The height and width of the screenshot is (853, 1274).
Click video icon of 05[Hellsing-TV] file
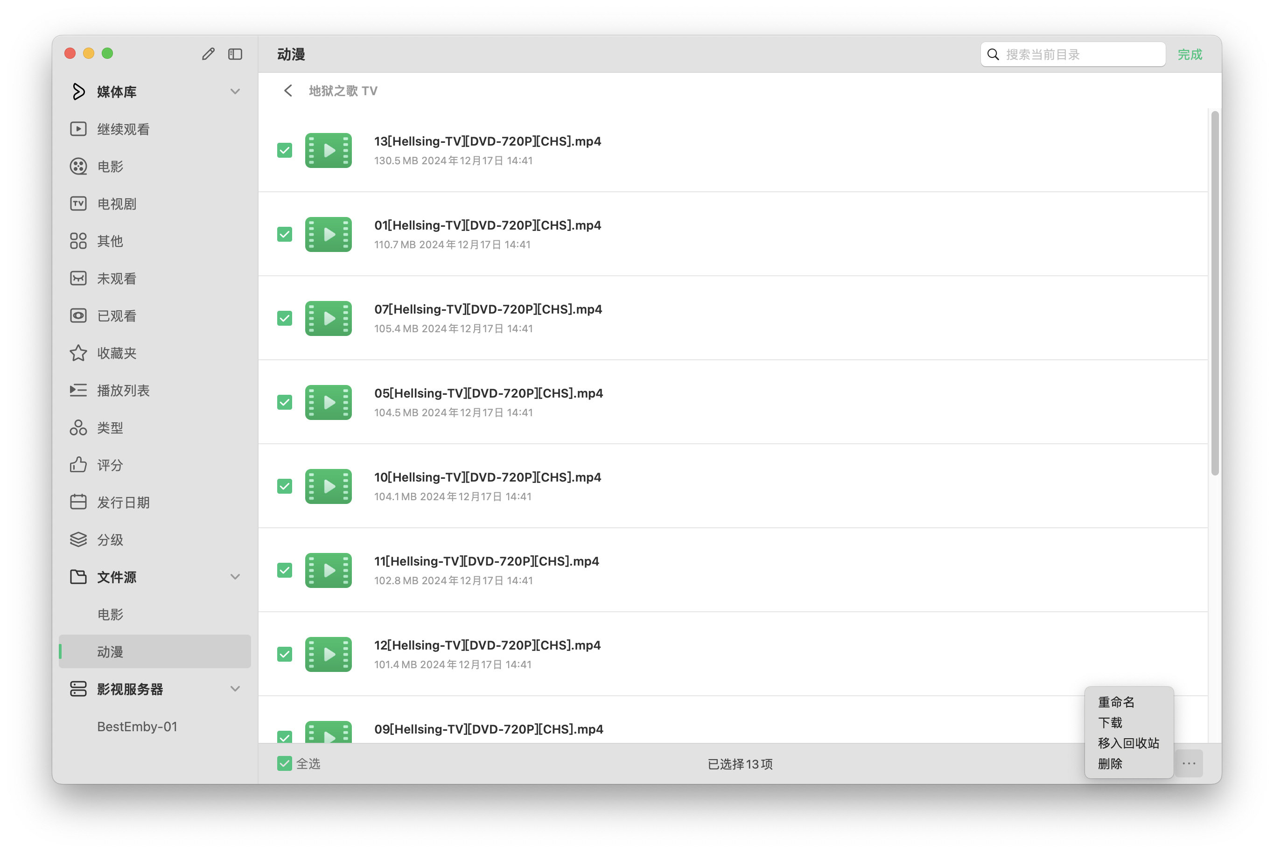click(x=329, y=403)
